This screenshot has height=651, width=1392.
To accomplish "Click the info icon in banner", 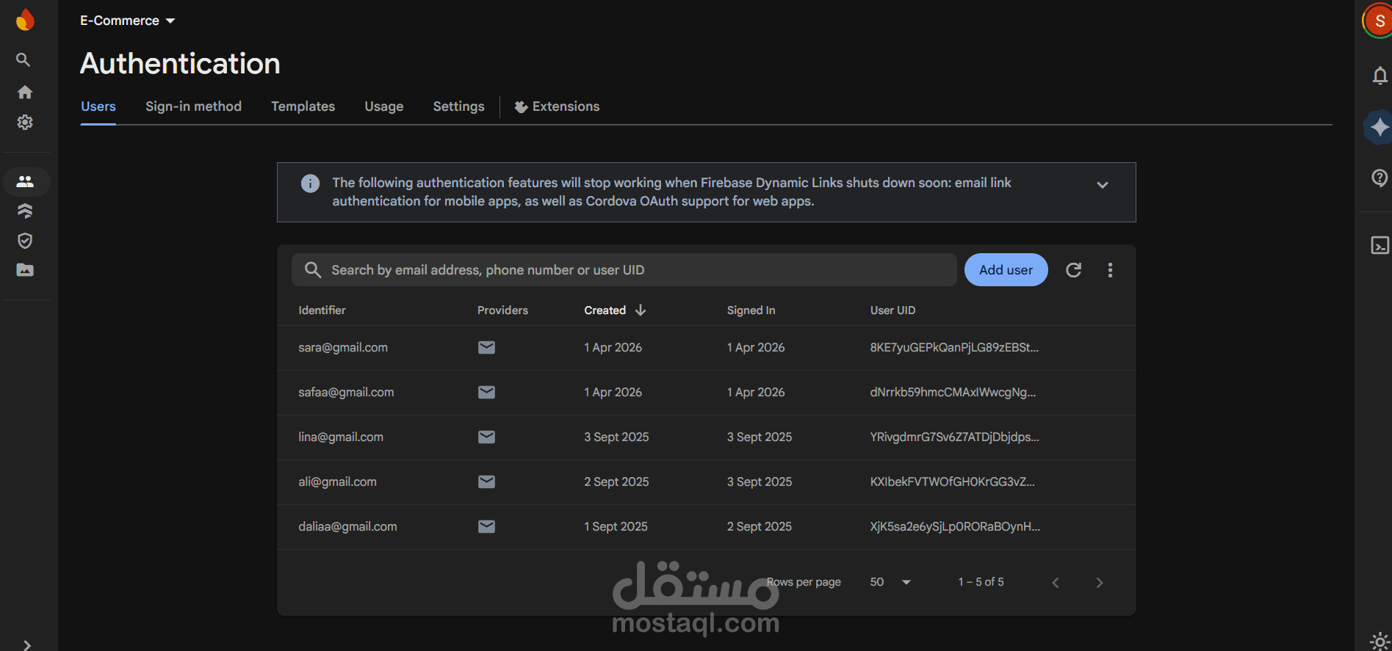I will coord(310,183).
